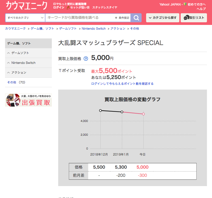Click the keyword search input field
This screenshot has height=198, width=212.
(x=80, y=18)
